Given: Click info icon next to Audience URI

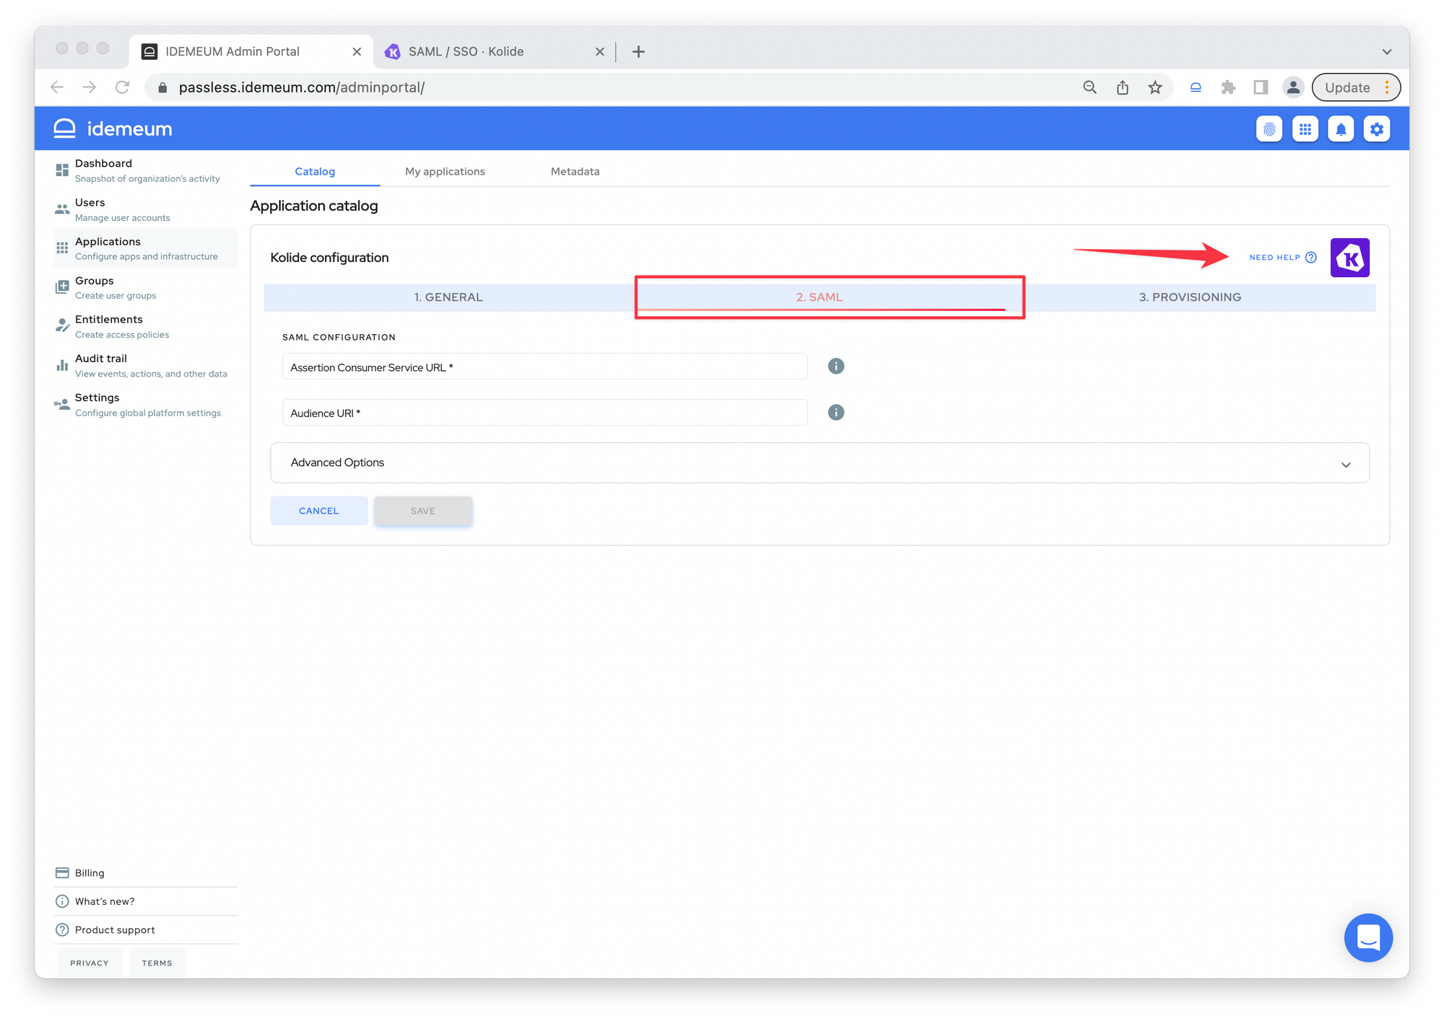Looking at the screenshot, I should click(x=836, y=413).
